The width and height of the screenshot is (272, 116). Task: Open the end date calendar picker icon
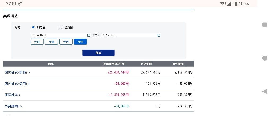(x=159, y=35)
